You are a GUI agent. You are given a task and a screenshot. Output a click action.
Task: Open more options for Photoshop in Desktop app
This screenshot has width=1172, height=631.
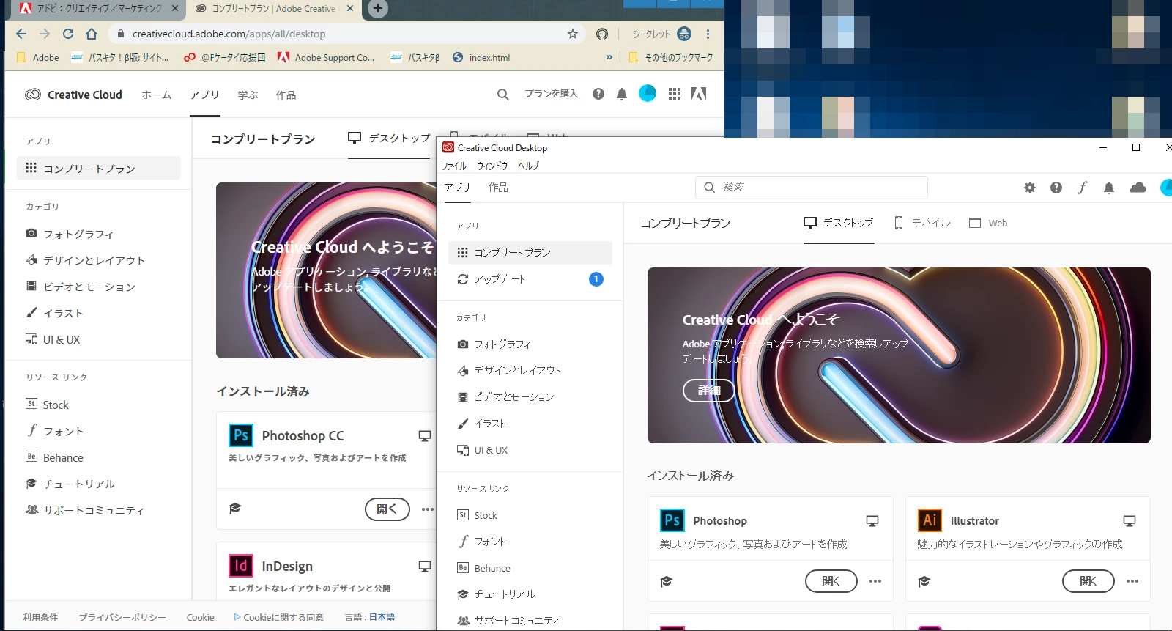pos(875,581)
